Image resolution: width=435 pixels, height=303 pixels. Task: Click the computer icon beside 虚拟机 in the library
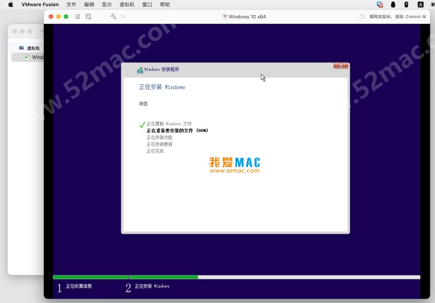tap(22, 48)
